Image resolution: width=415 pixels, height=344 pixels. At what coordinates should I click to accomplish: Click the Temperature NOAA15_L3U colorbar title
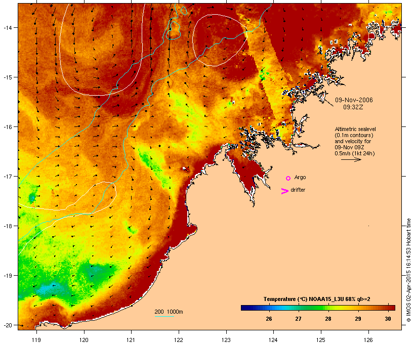(317, 299)
